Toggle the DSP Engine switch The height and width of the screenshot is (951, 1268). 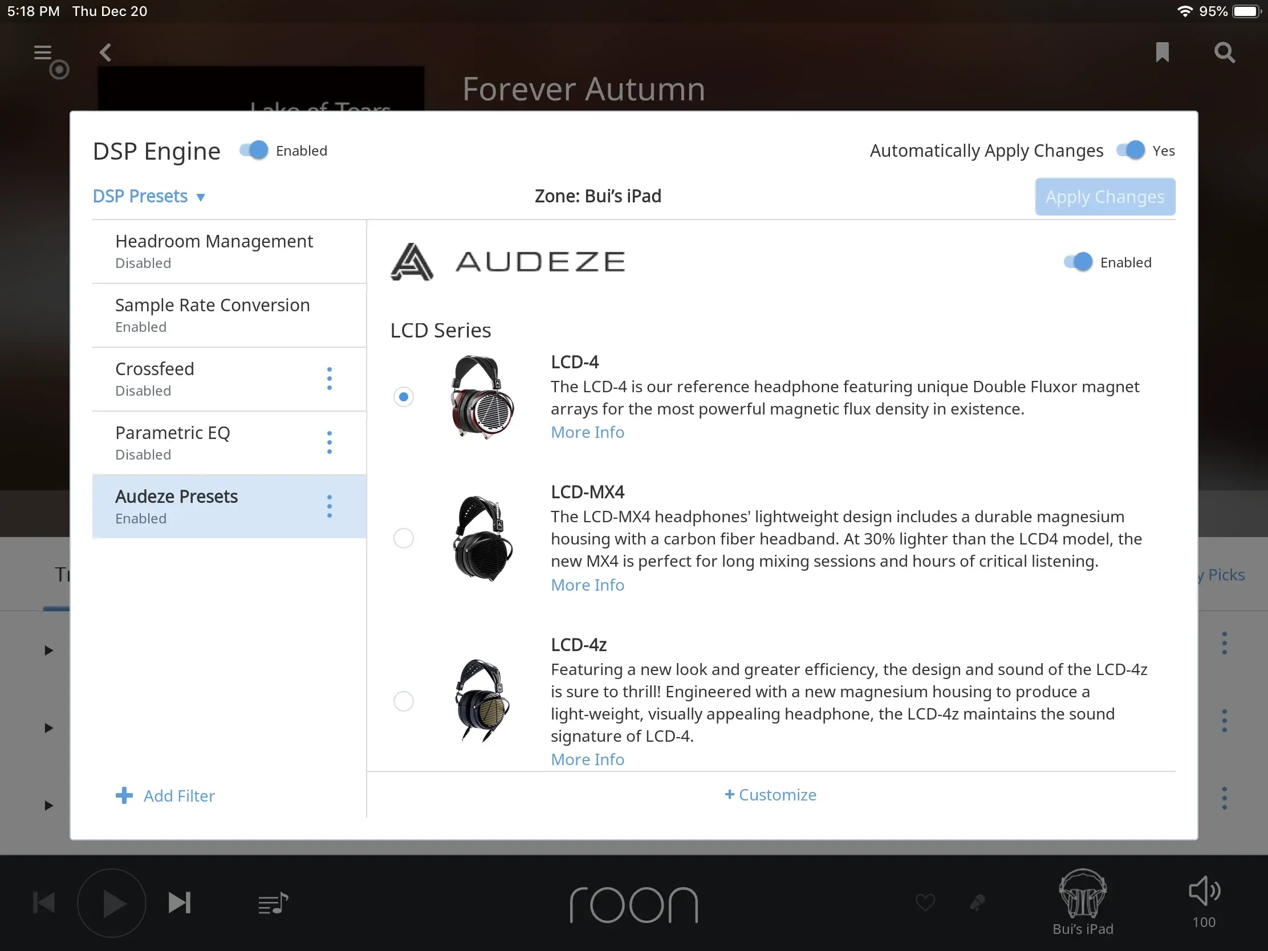tap(254, 151)
